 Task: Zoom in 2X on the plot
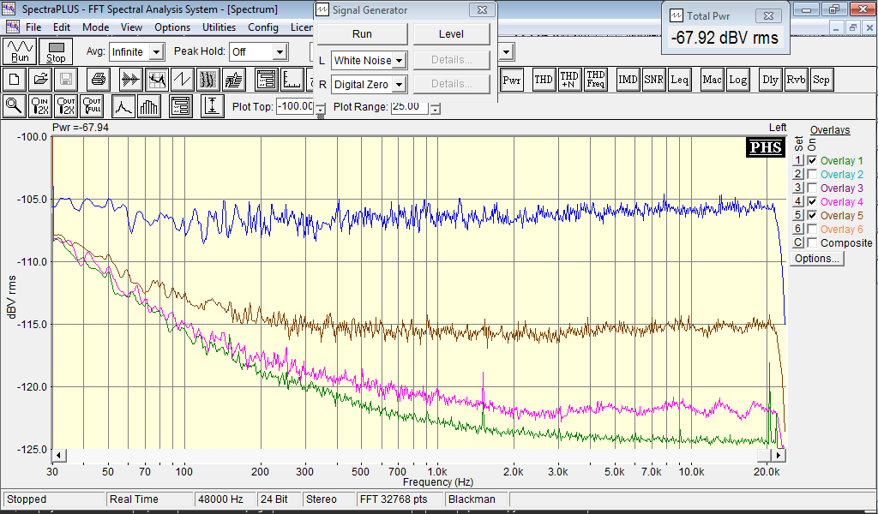pyautogui.click(x=40, y=105)
